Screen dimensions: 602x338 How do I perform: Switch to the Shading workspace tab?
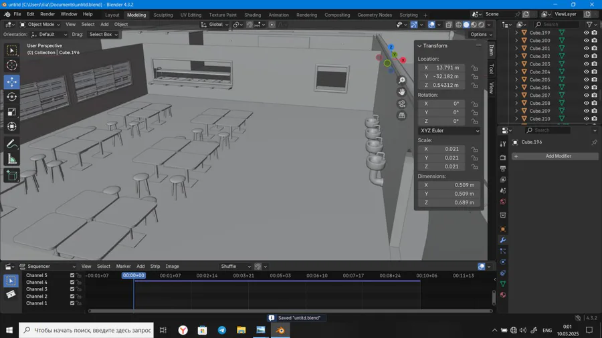pyautogui.click(x=253, y=15)
